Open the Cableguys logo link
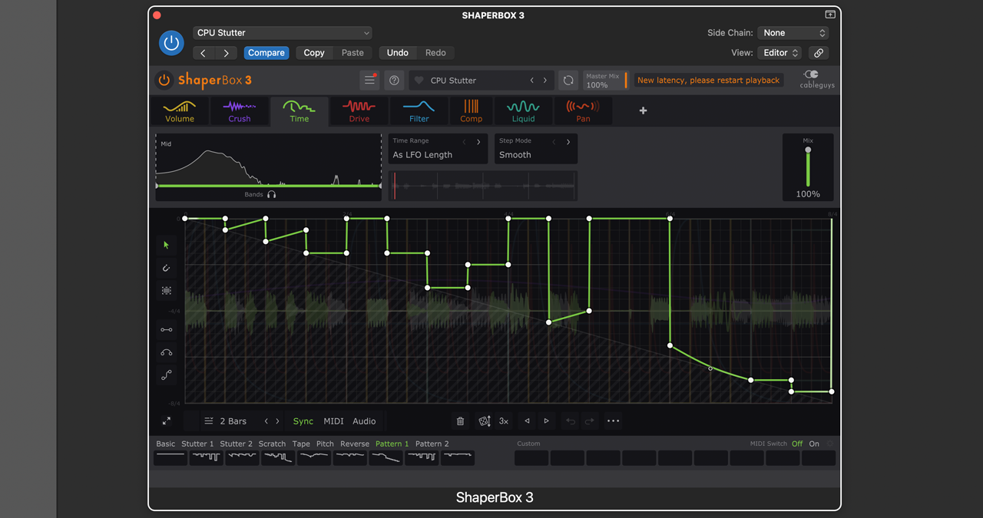983x518 pixels. click(816, 80)
